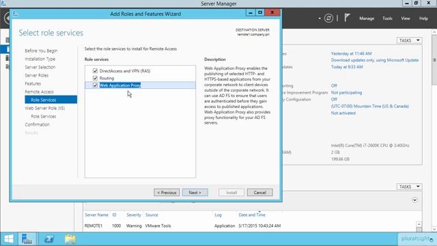Go to Remote Access step
The height and width of the screenshot is (246, 437).
[40, 92]
